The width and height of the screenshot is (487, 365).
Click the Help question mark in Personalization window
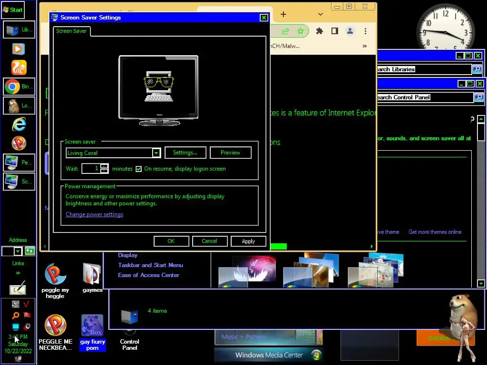(472, 119)
